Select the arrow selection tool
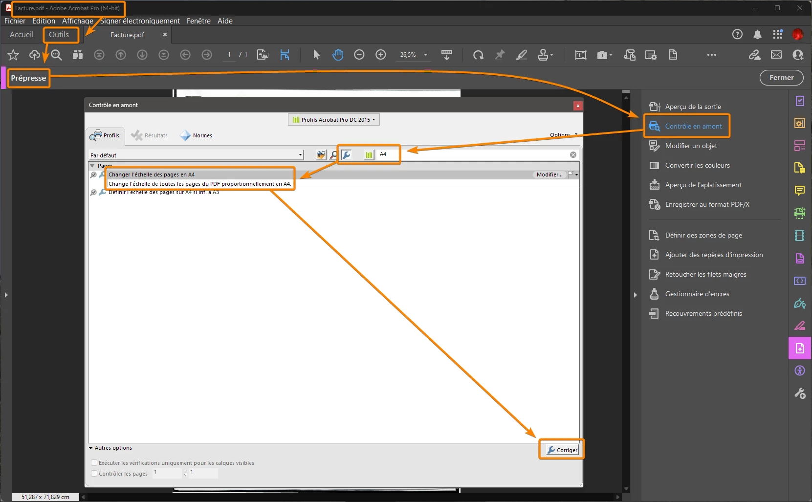 pyautogui.click(x=316, y=55)
